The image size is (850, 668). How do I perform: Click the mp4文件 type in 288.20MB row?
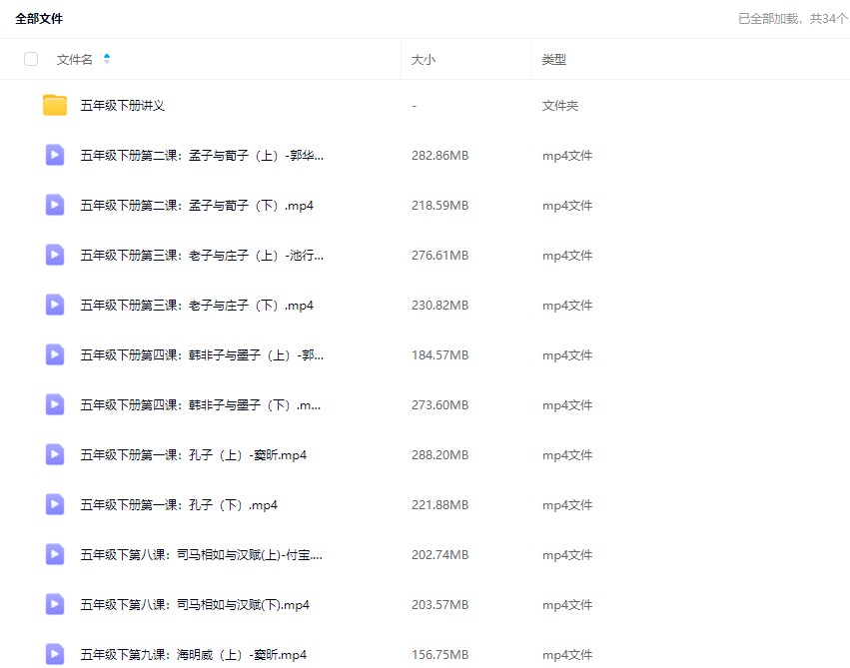tap(567, 454)
